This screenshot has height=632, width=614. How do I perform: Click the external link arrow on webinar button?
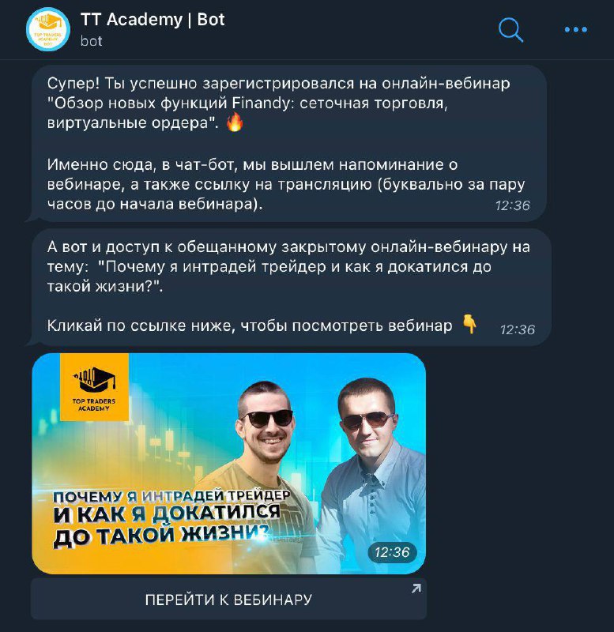pyautogui.click(x=416, y=589)
